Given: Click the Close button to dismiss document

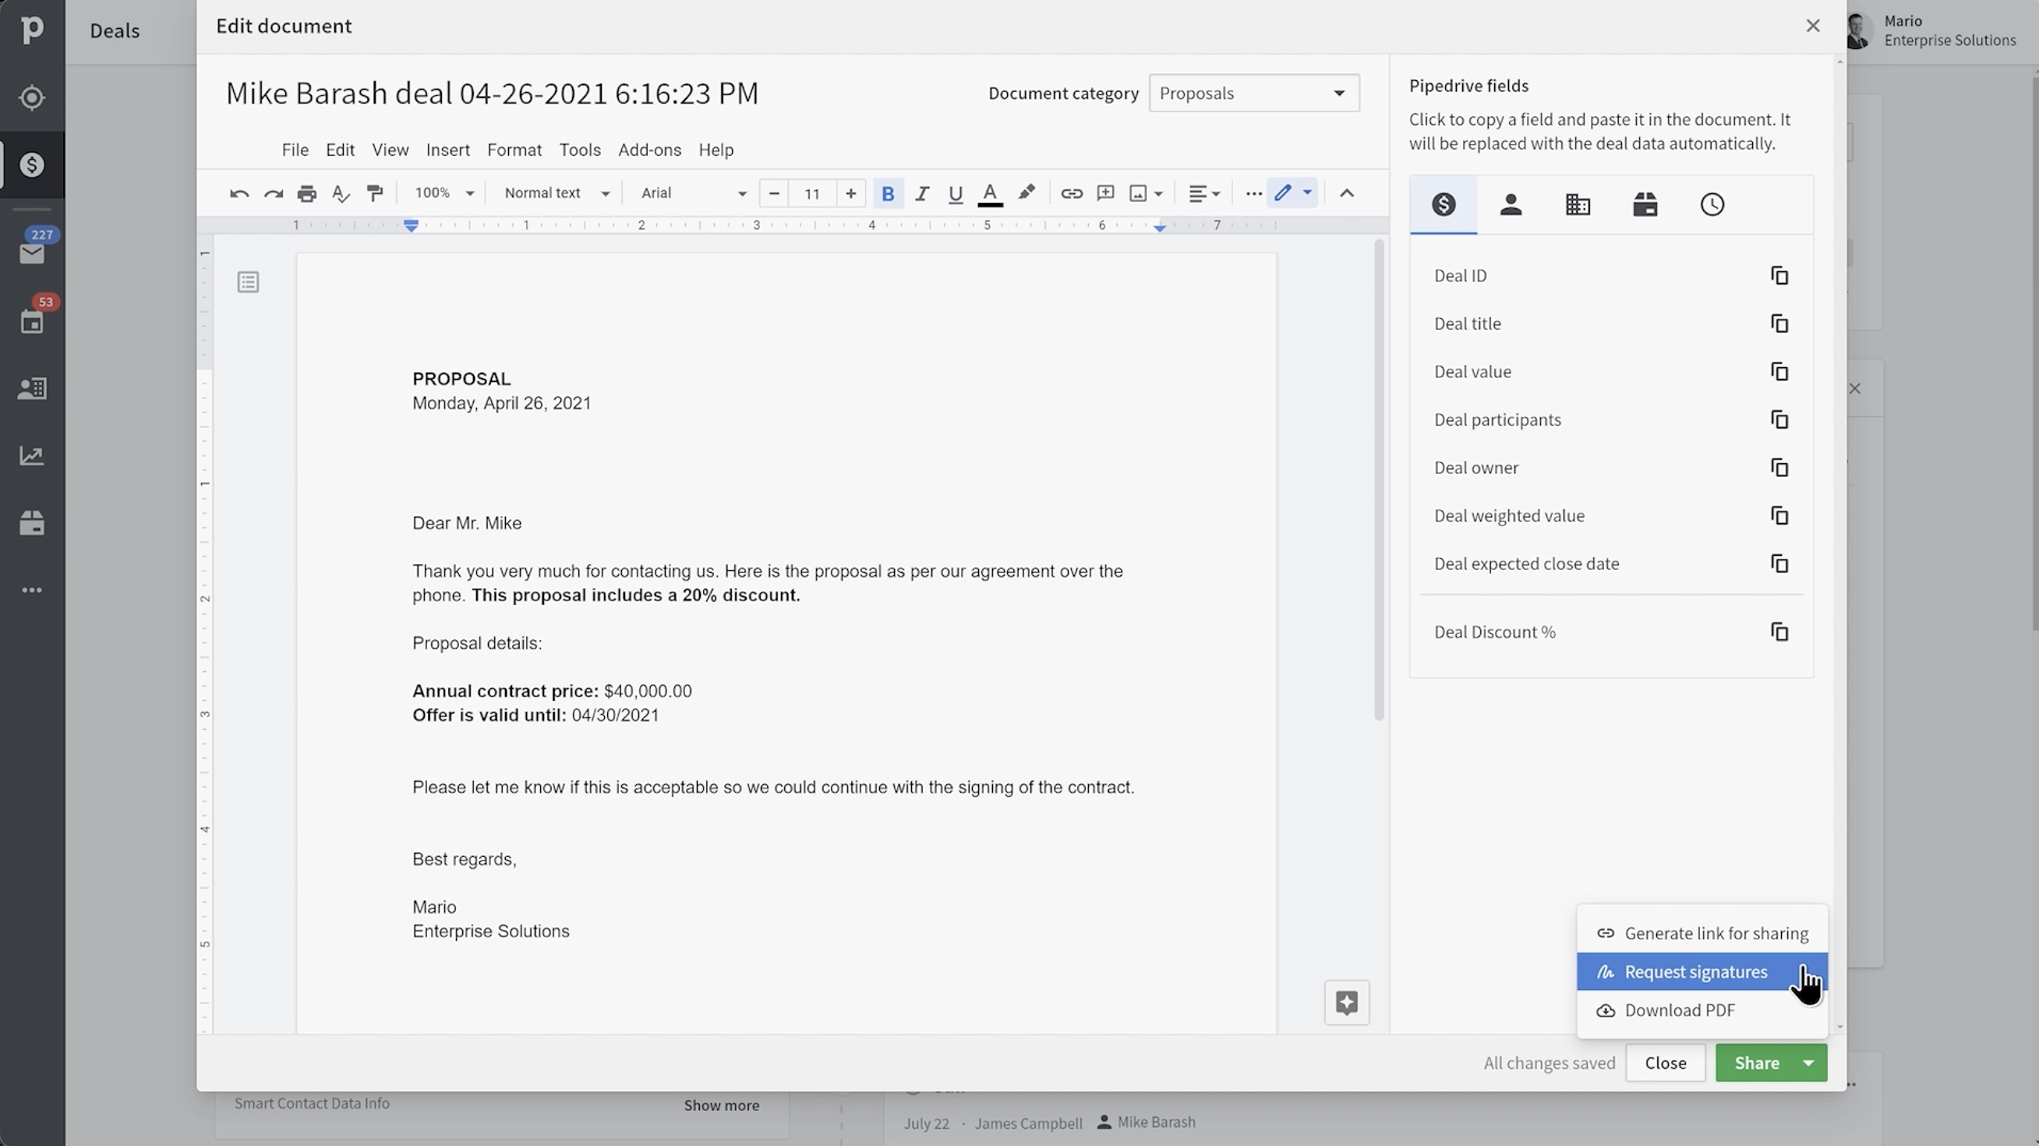Looking at the screenshot, I should point(1665,1062).
